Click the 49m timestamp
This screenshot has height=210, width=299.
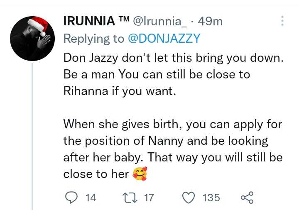click(211, 21)
